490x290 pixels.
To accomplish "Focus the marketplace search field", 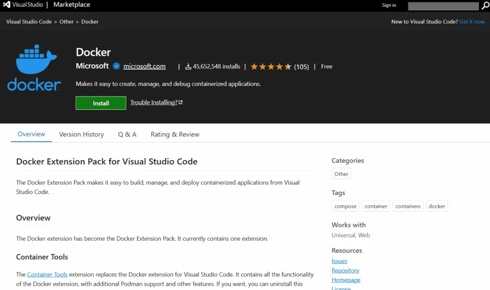I will click(443, 6).
